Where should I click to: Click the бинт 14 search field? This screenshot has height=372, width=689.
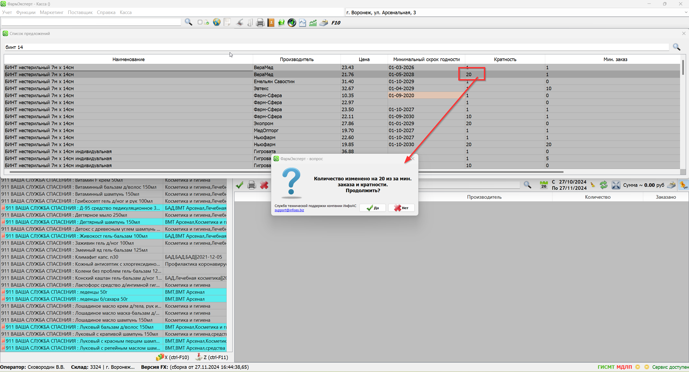click(x=337, y=47)
